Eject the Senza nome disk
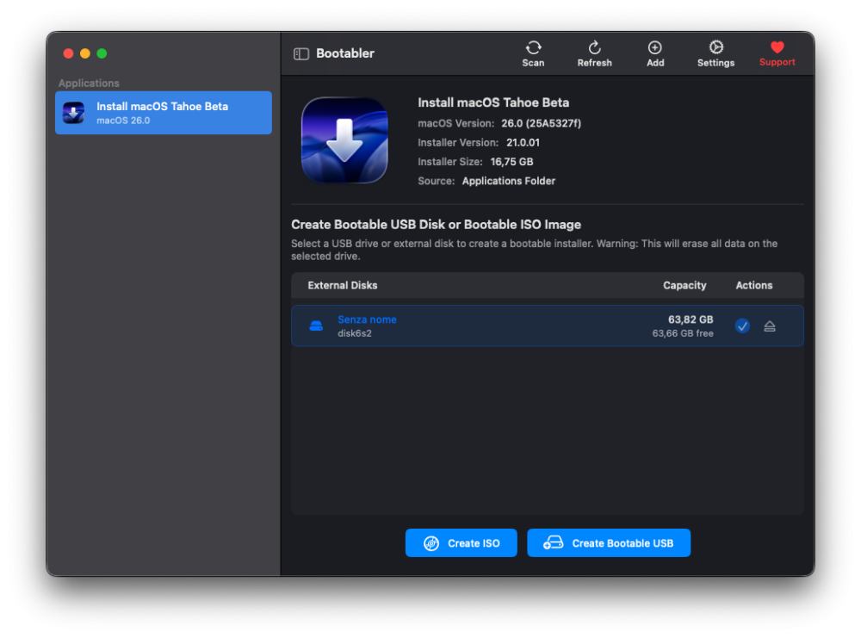This screenshot has width=861, height=638. [770, 326]
